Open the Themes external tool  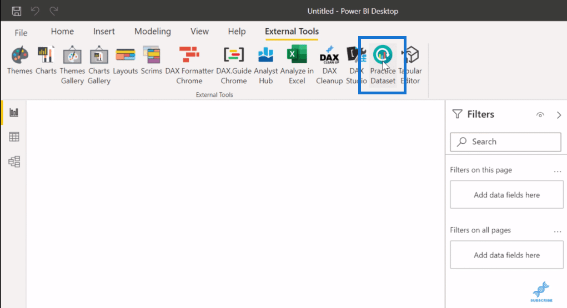(x=19, y=60)
